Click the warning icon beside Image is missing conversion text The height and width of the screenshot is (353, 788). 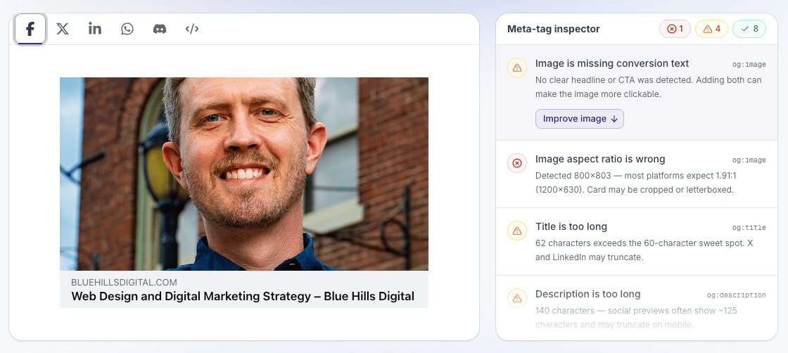[x=517, y=68]
